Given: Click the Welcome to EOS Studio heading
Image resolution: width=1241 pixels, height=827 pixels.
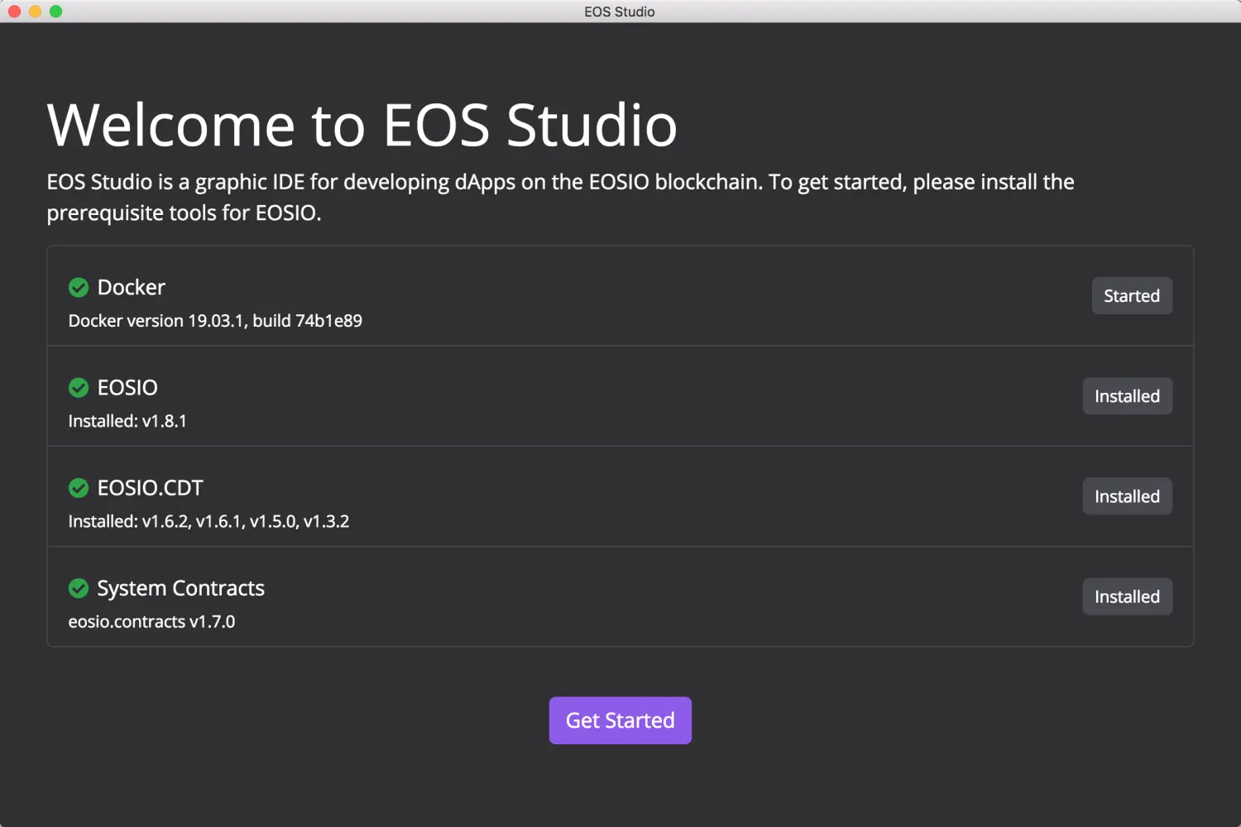Looking at the screenshot, I should [362, 126].
